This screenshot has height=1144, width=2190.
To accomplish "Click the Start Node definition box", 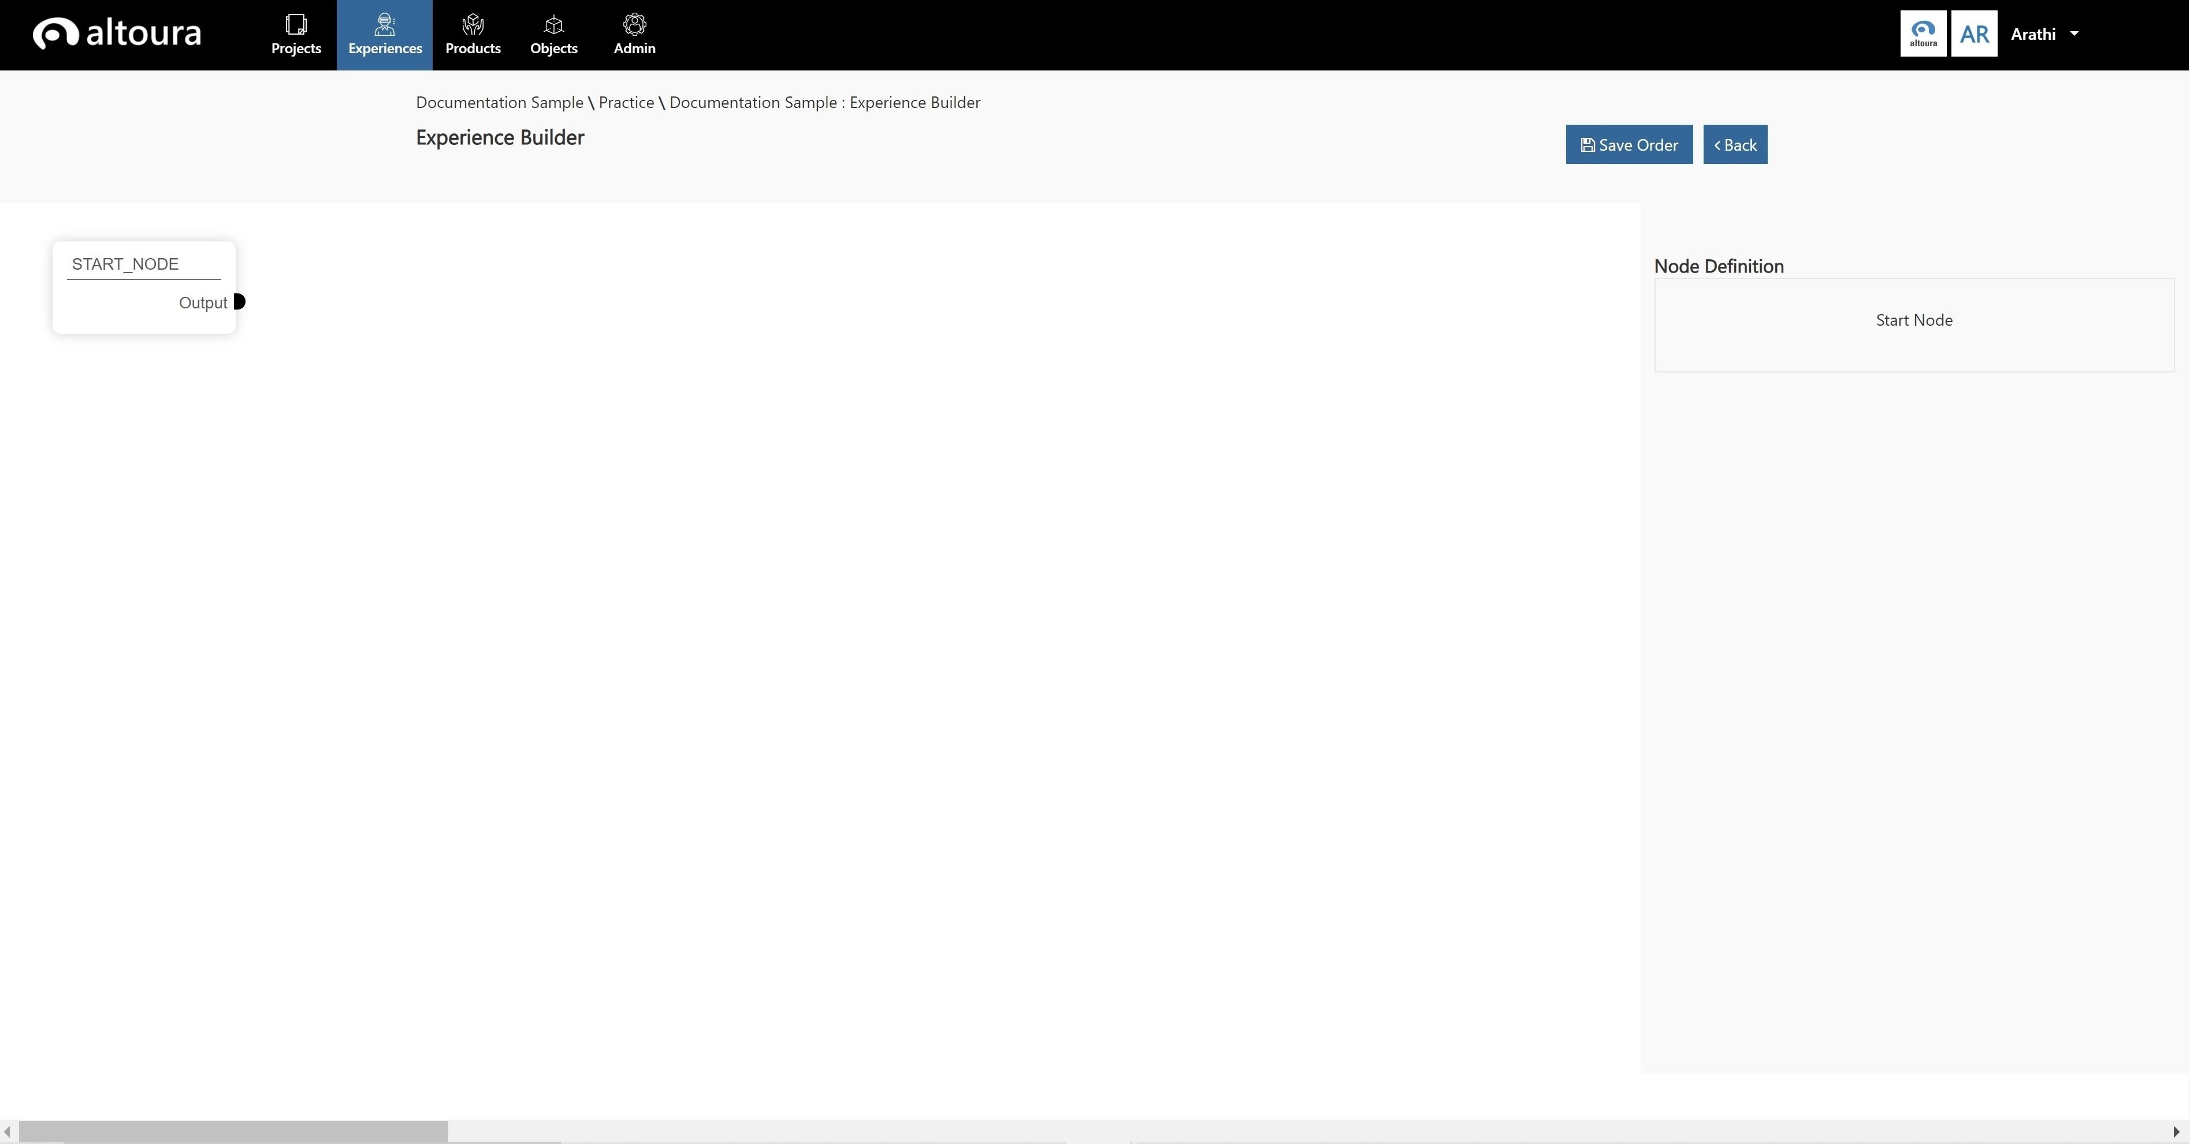I will (1914, 325).
